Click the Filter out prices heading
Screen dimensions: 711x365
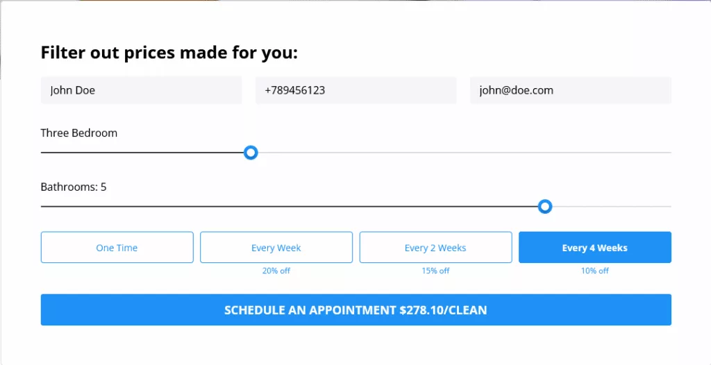coord(169,53)
